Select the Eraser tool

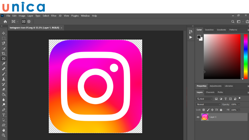pyautogui.click(x=3, y=89)
